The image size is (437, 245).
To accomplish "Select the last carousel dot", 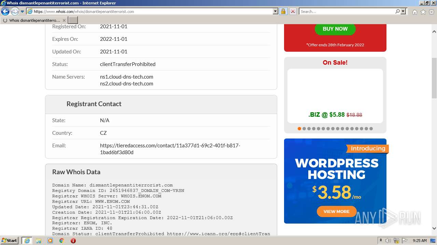I will [x=371, y=129].
